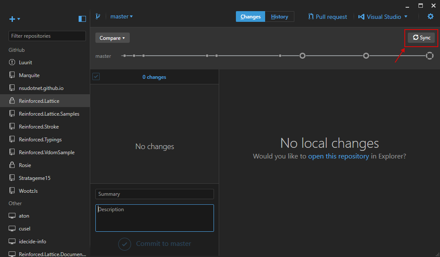Select the first large ring commit marker on the timeline
The image size is (440, 257).
click(x=302, y=56)
